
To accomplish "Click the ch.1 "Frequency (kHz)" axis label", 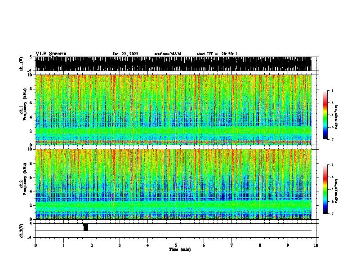I will click(25, 104).
